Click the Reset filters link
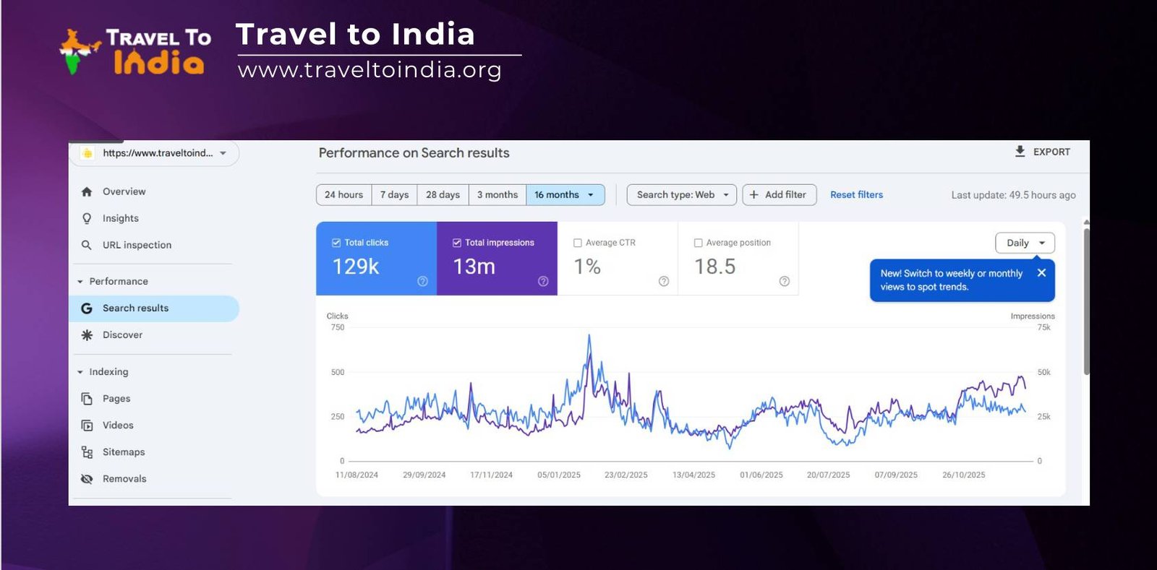Image resolution: width=1157 pixels, height=570 pixels. coord(856,195)
